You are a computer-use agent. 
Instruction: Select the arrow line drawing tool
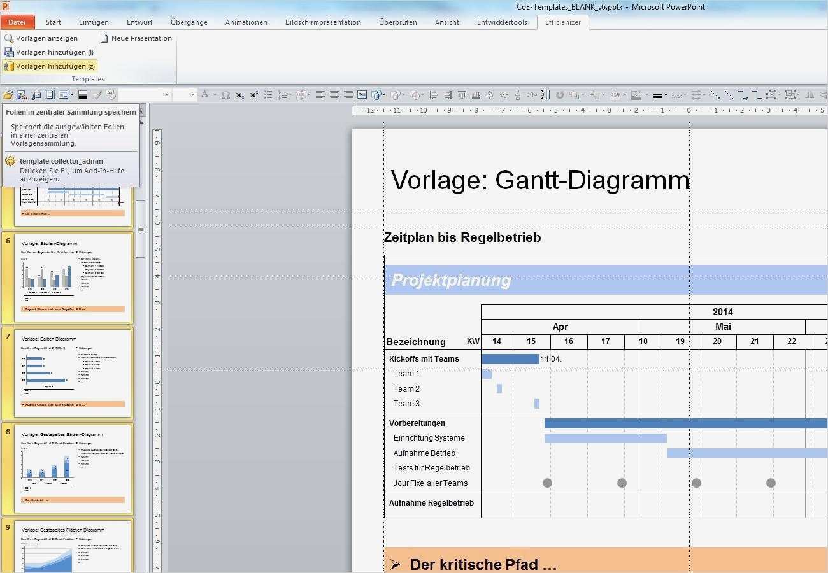[x=715, y=95]
